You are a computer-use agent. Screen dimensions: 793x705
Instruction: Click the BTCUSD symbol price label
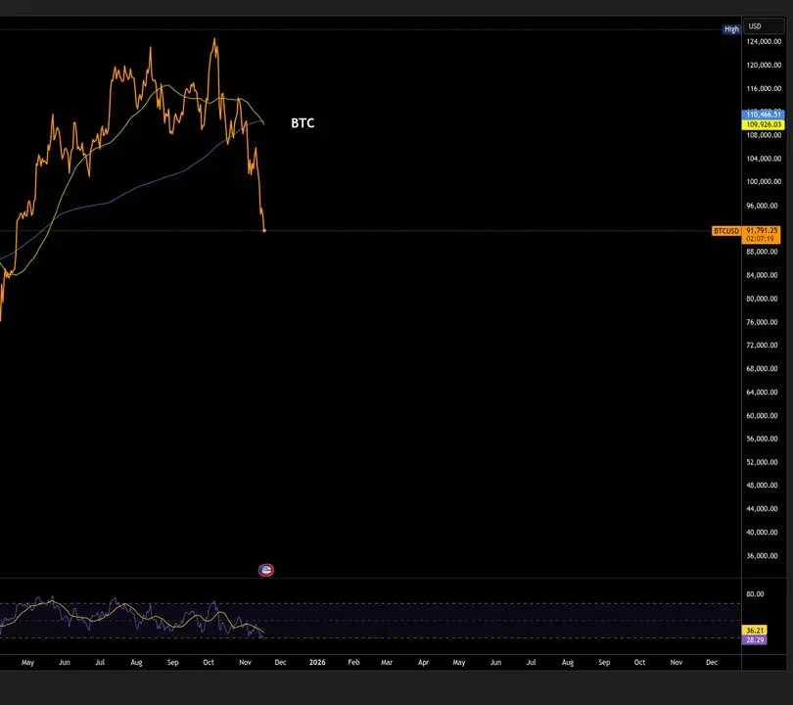coord(726,231)
